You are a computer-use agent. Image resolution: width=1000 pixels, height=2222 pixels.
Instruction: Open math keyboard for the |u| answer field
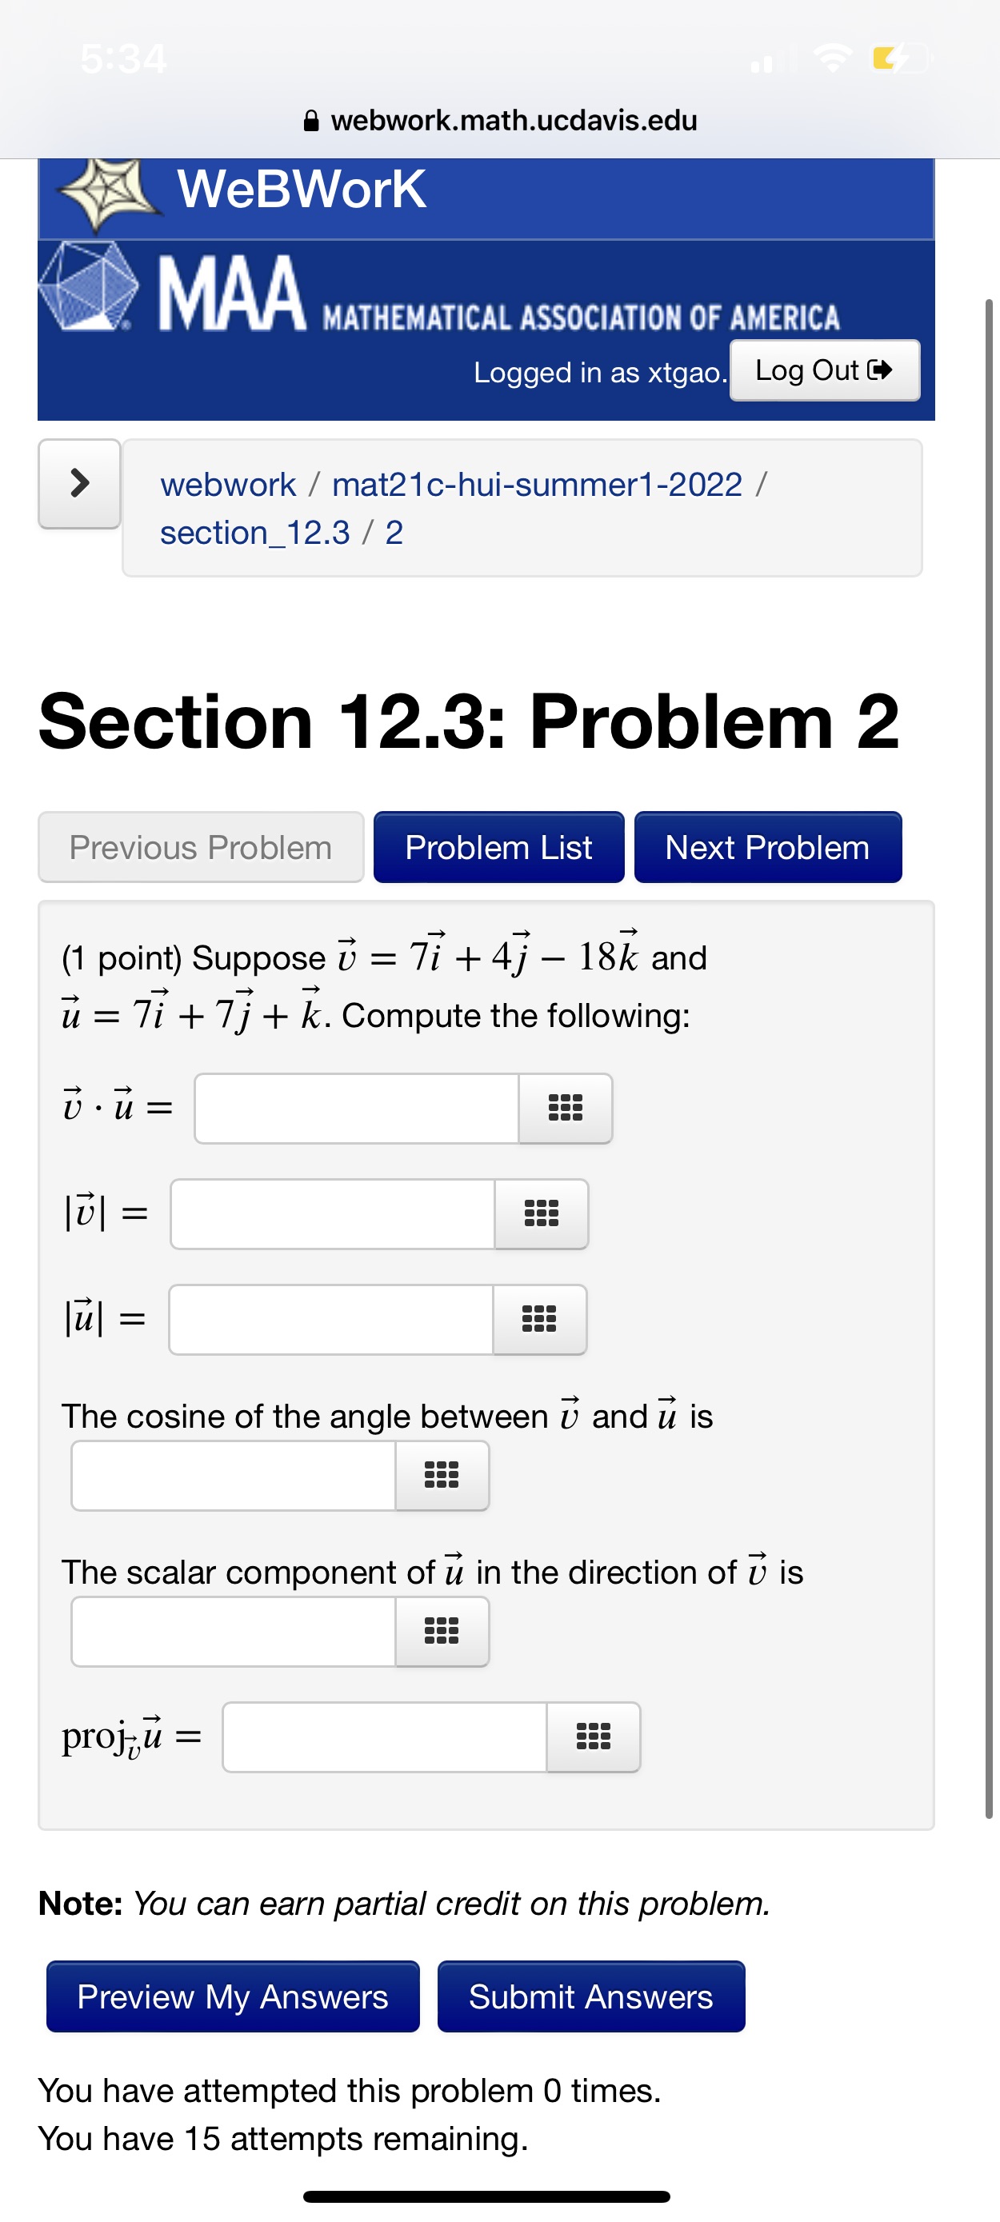point(541,1320)
